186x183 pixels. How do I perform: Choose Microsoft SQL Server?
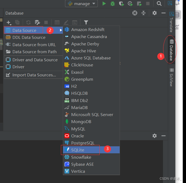91,115
